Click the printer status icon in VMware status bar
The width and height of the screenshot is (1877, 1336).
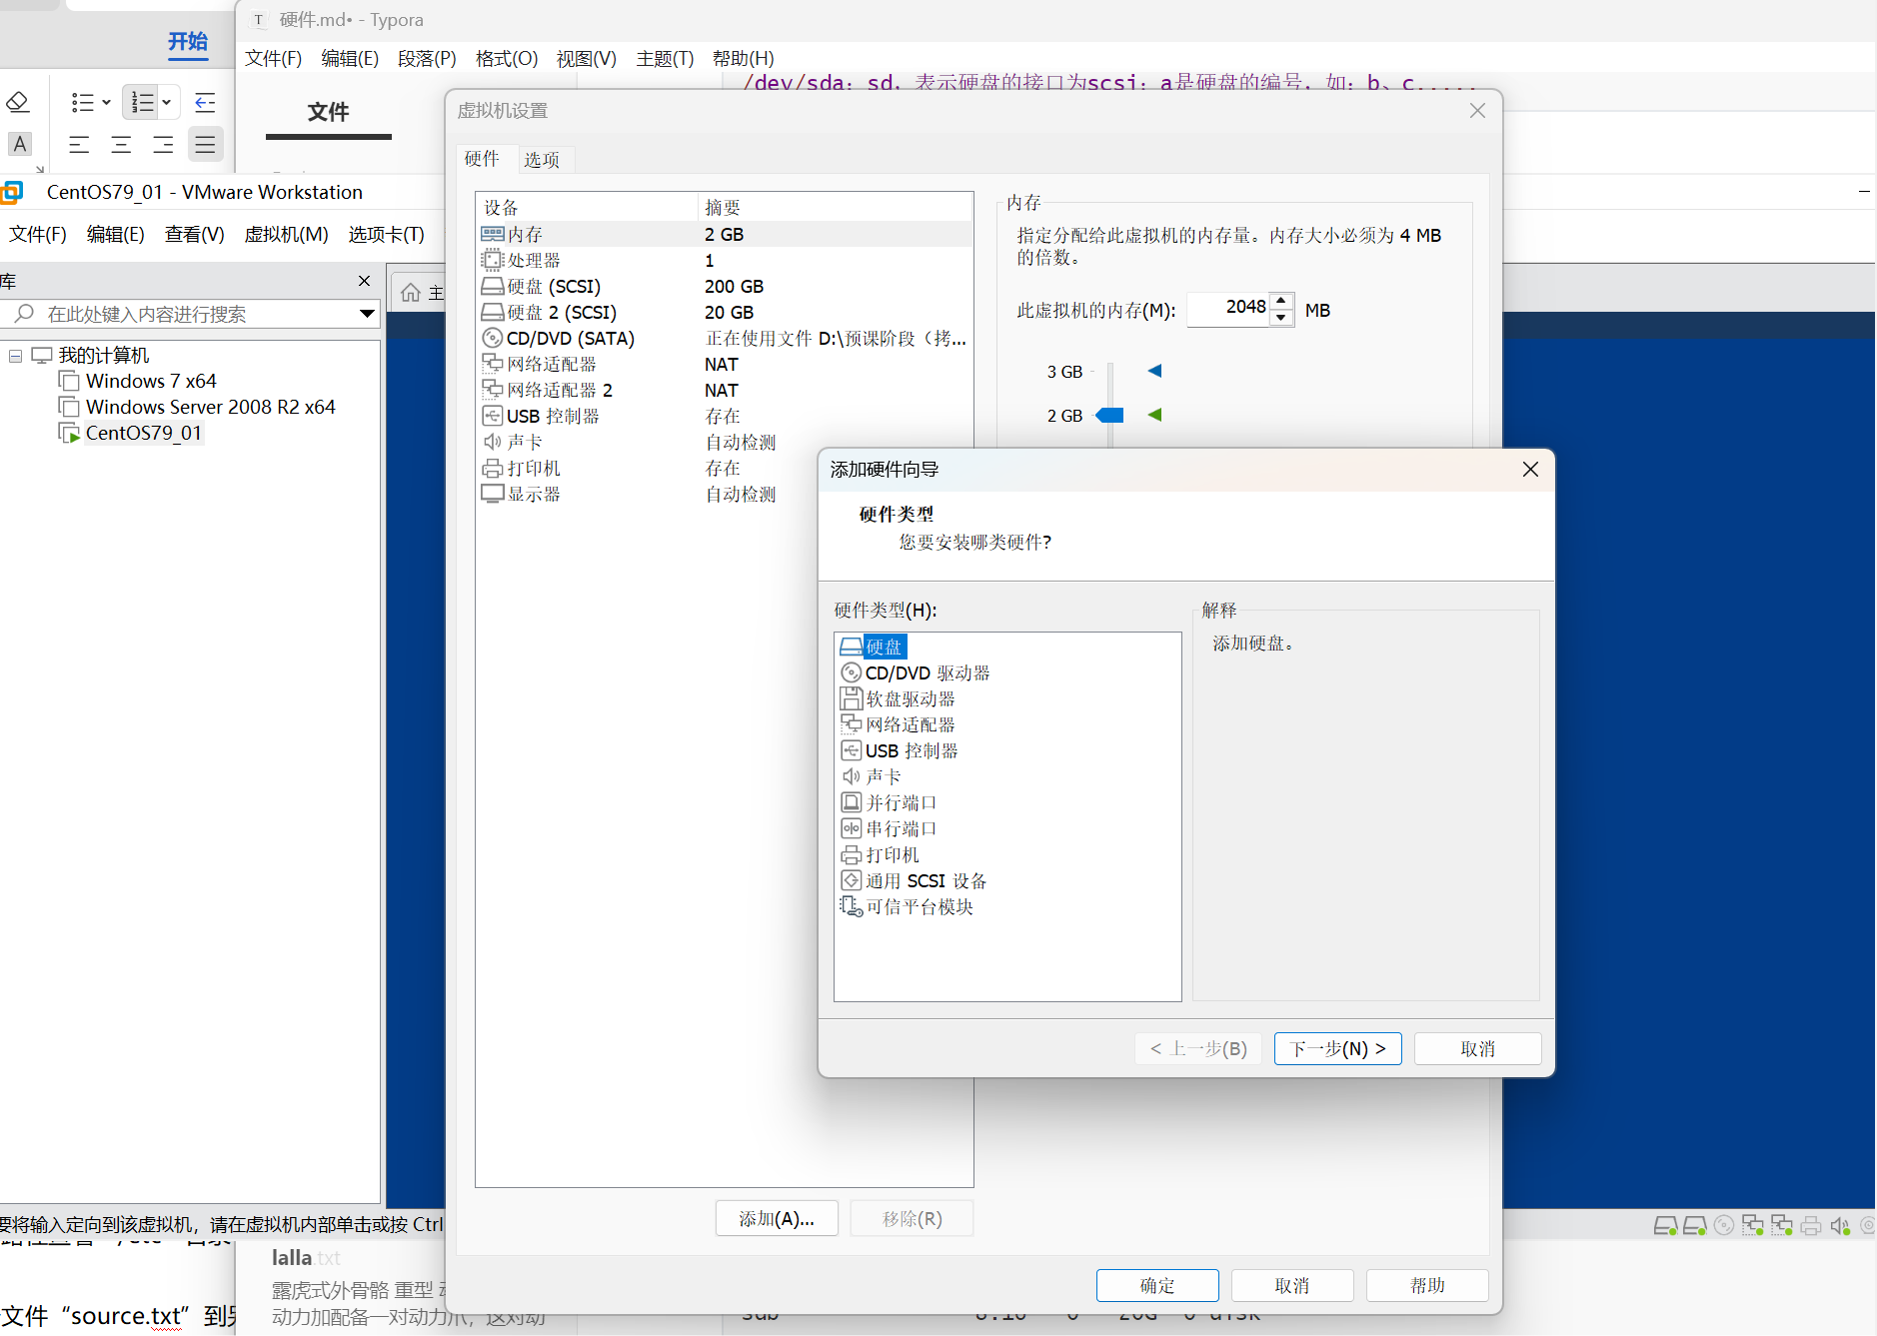1810,1225
